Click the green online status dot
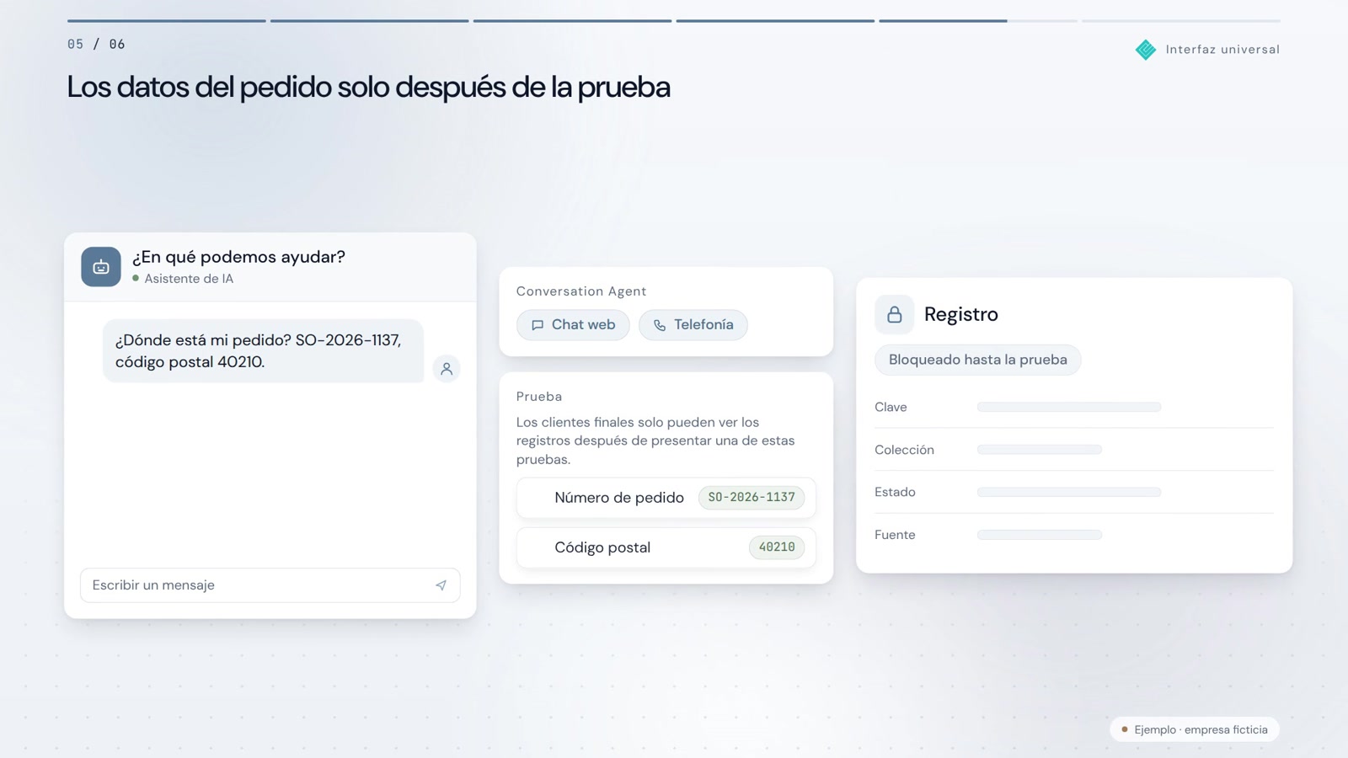 coord(136,278)
